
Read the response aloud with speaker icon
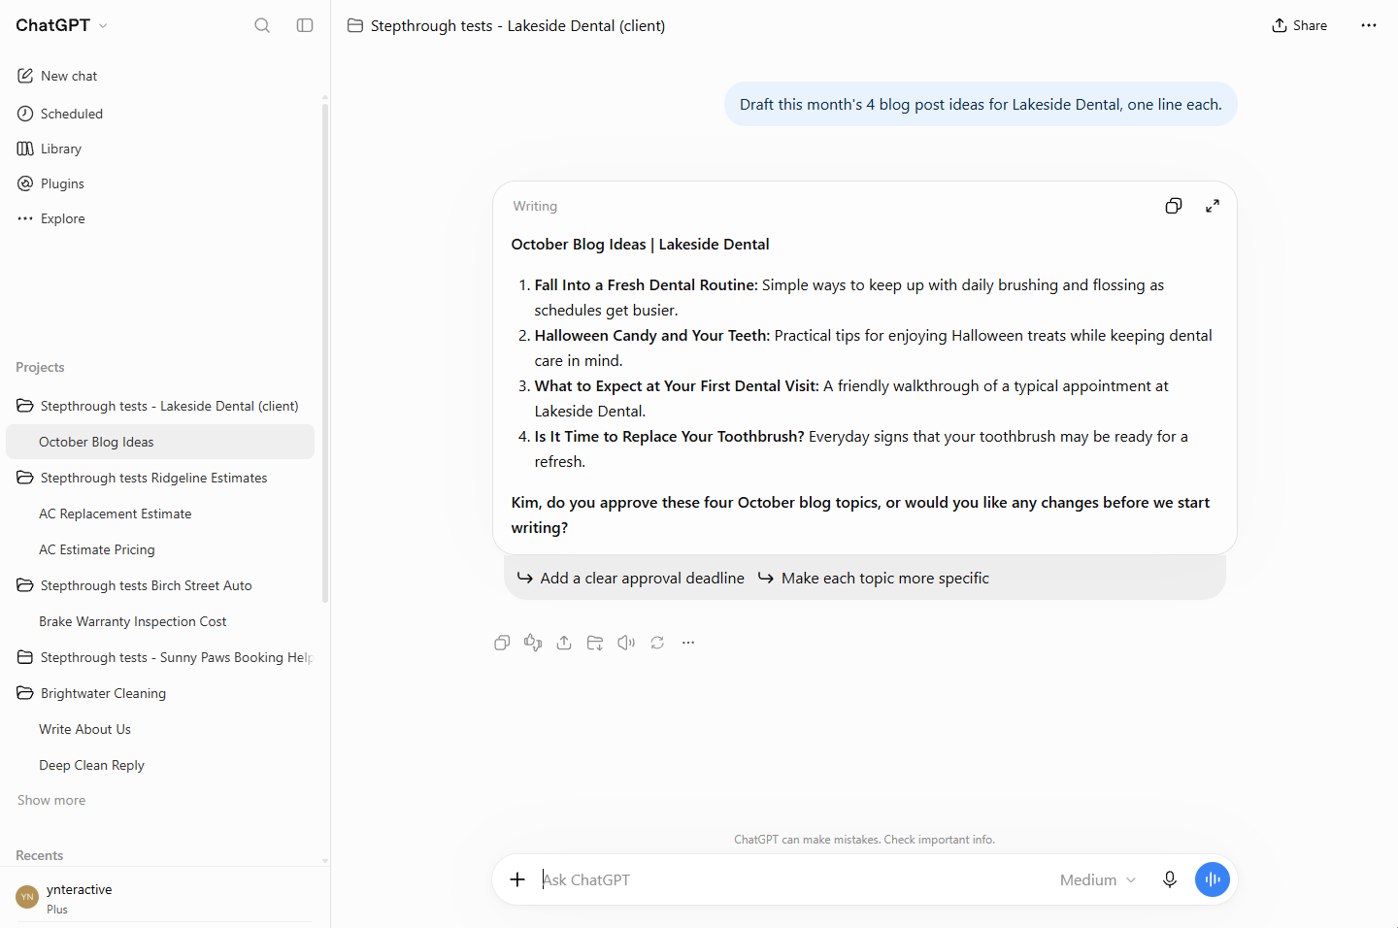click(626, 643)
